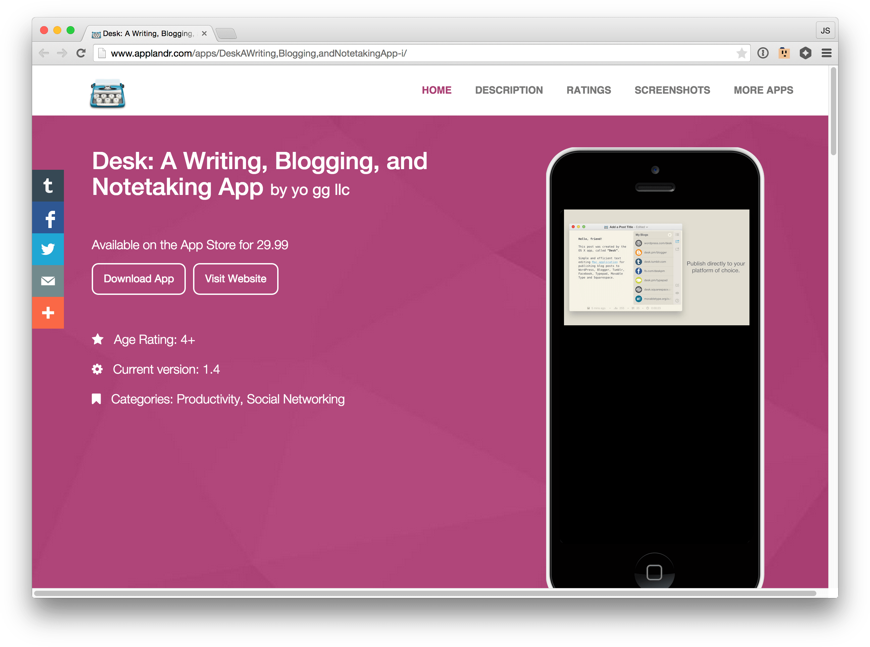The height and width of the screenshot is (647, 870).
Task: Share the app on Twitter
Action: tap(48, 250)
